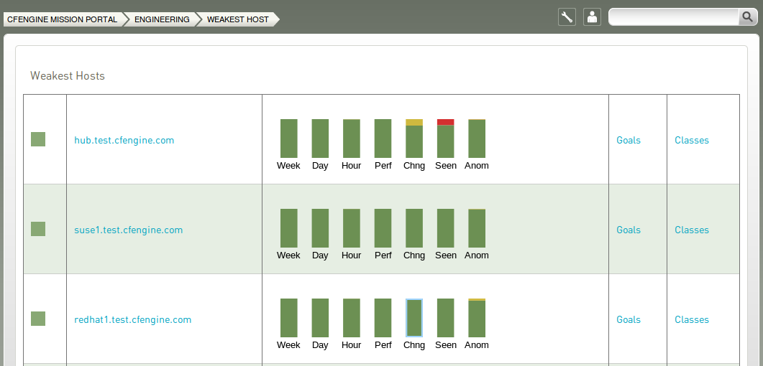This screenshot has height=366, width=763.
Task: Open redhat1.test.cfengine.com host link
Action: 133,320
